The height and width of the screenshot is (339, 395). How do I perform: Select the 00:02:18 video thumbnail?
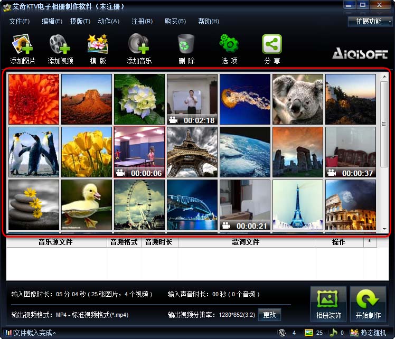coord(192,99)
